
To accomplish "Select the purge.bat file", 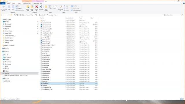I will point(69,81).
